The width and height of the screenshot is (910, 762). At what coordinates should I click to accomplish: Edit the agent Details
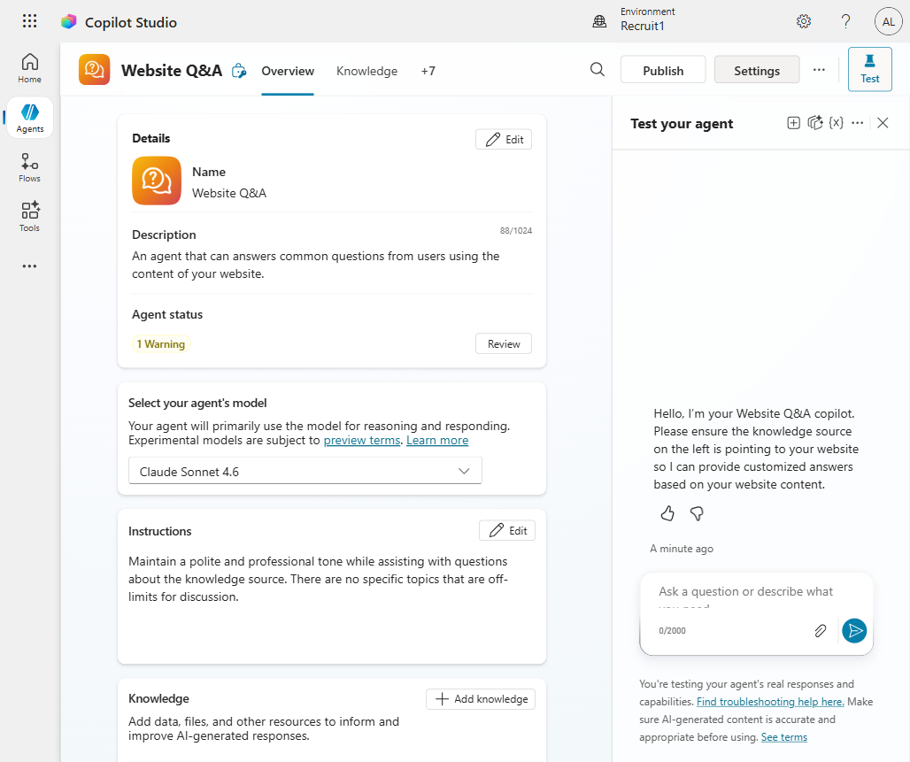click(x=504, y=139)
